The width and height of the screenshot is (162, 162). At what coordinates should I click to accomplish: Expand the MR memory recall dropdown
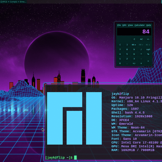click(141, 45)
